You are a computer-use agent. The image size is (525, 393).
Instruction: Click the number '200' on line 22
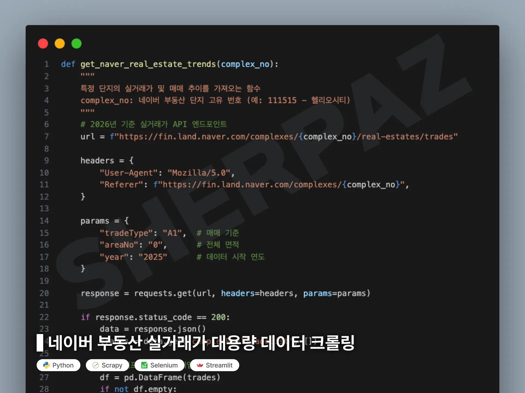click(x=218, y=317)
